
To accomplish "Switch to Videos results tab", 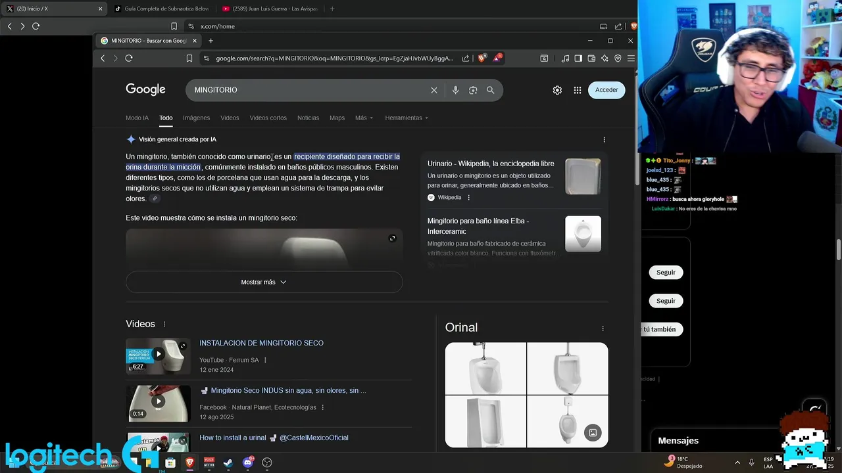I will pos(230,118).
